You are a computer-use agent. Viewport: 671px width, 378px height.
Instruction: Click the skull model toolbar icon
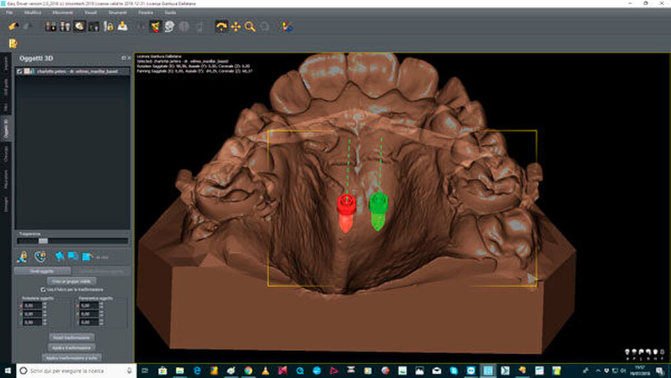[169, 27]
